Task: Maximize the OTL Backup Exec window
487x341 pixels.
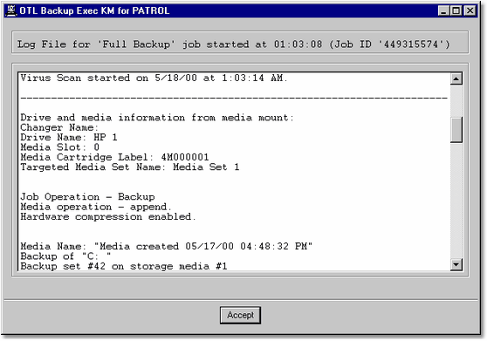Action: coord(456,10)
